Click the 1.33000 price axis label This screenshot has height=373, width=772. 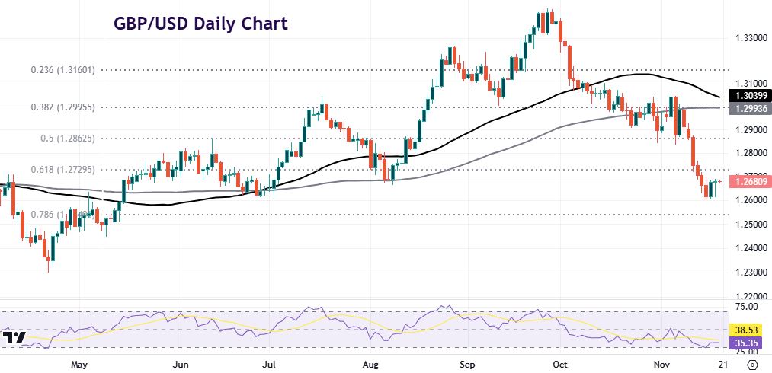click(x=749, y=37)
